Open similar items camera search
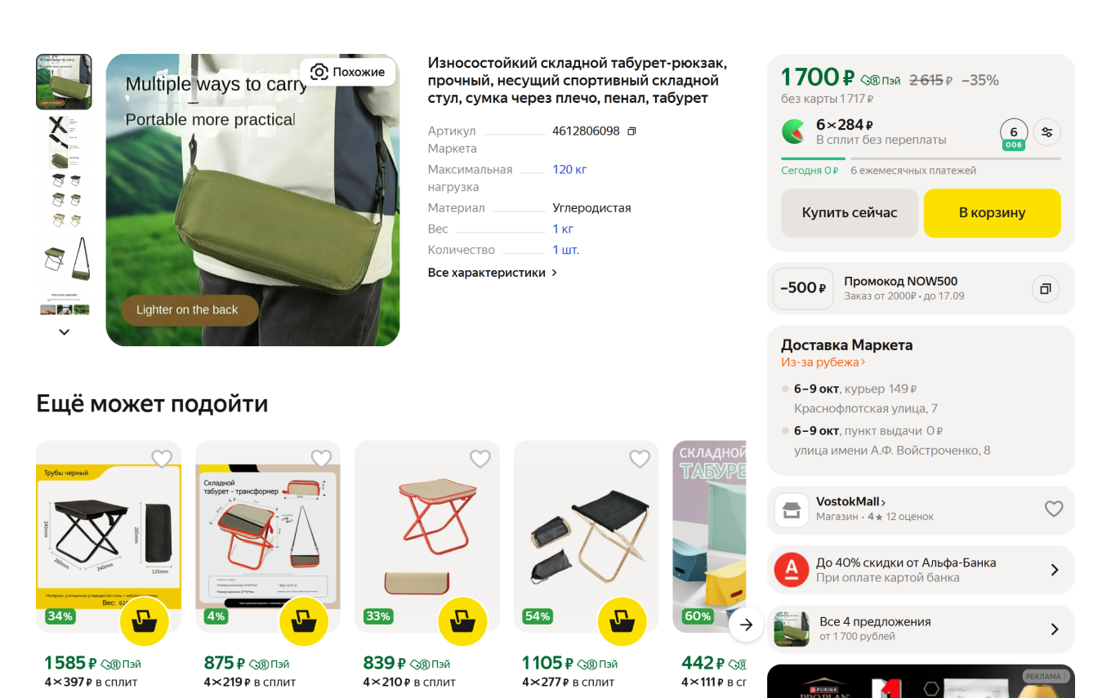1111x698 pixels. [x=347, y=72]
